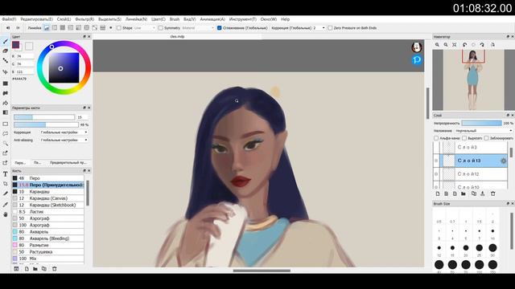
Task: Open the Brush menu
Action: click(x=175, y=19)
